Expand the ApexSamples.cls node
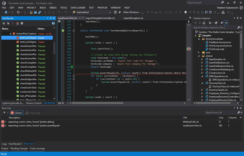This screenshot has width=244, height=156. (x=202, y=59)
